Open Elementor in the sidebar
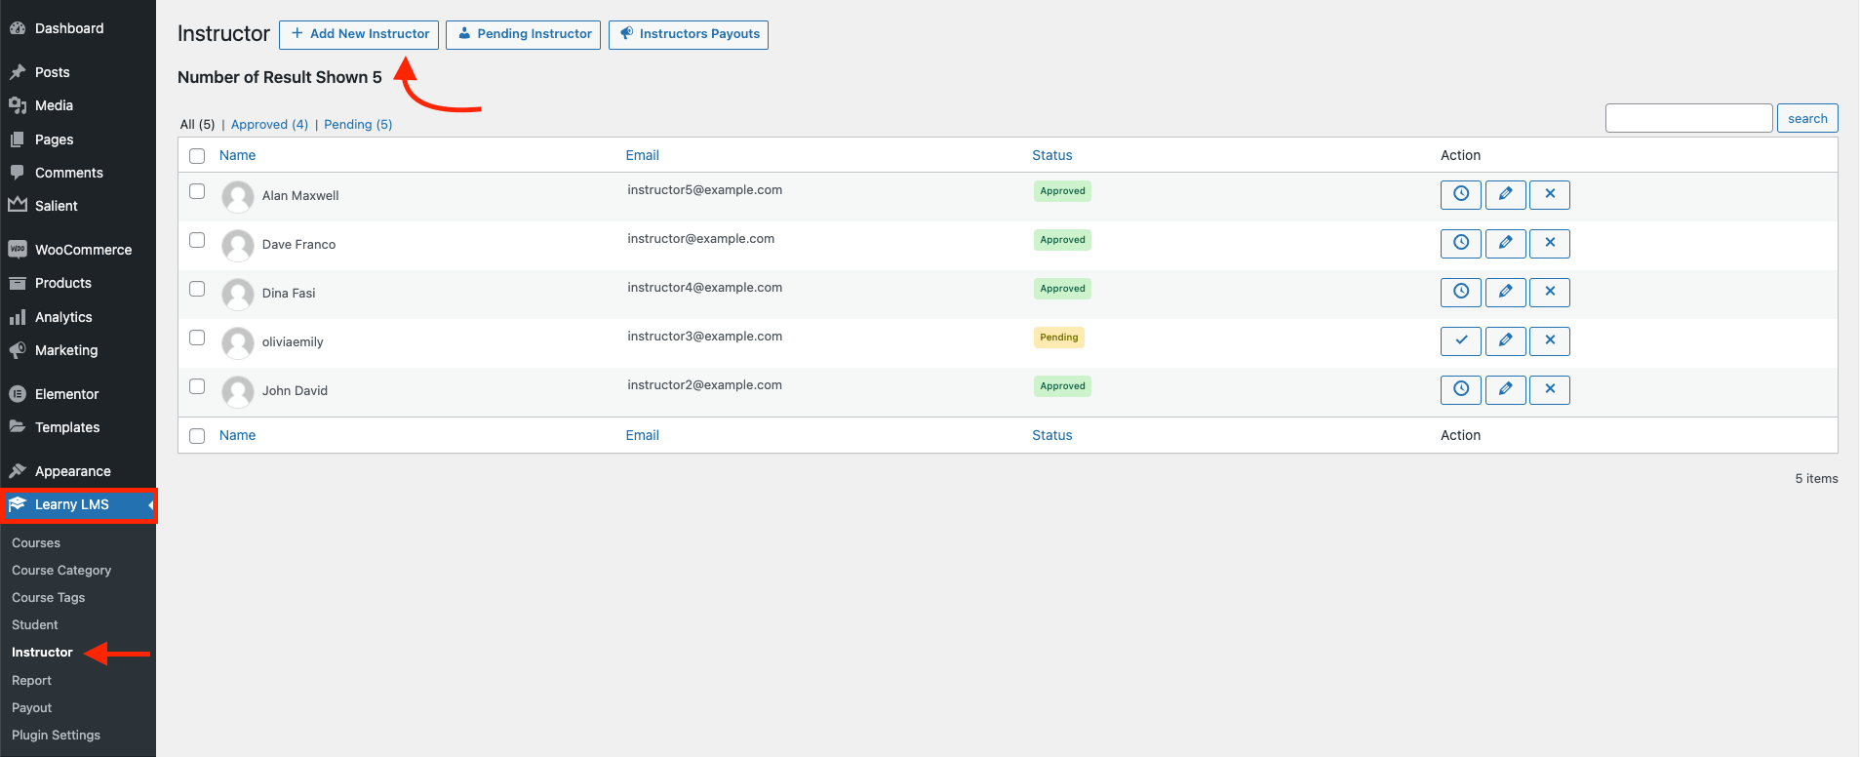Screen dimensions: 1860x757 [78, 394]
